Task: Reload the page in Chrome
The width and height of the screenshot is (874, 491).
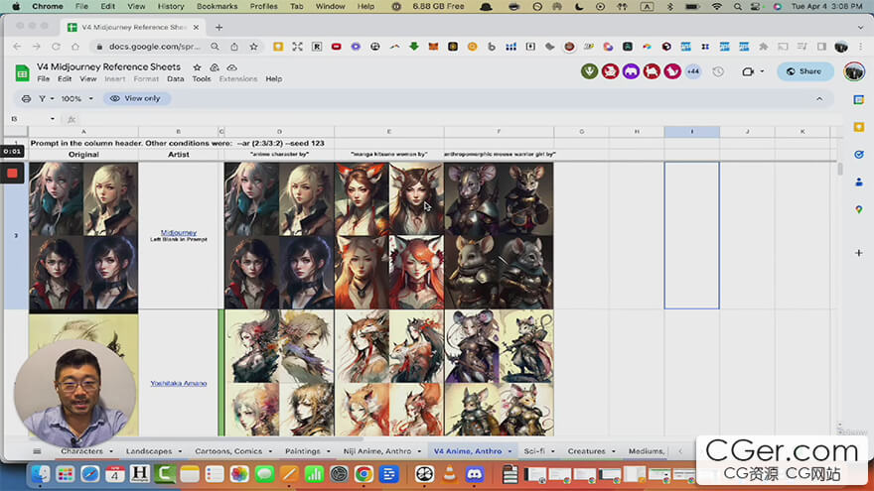Action: tap(56, 47)
